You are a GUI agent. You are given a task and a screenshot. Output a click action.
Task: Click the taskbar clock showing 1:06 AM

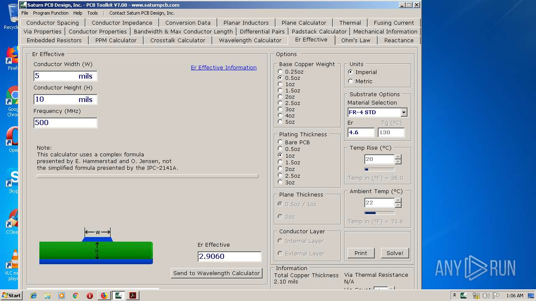coord(515,296)
